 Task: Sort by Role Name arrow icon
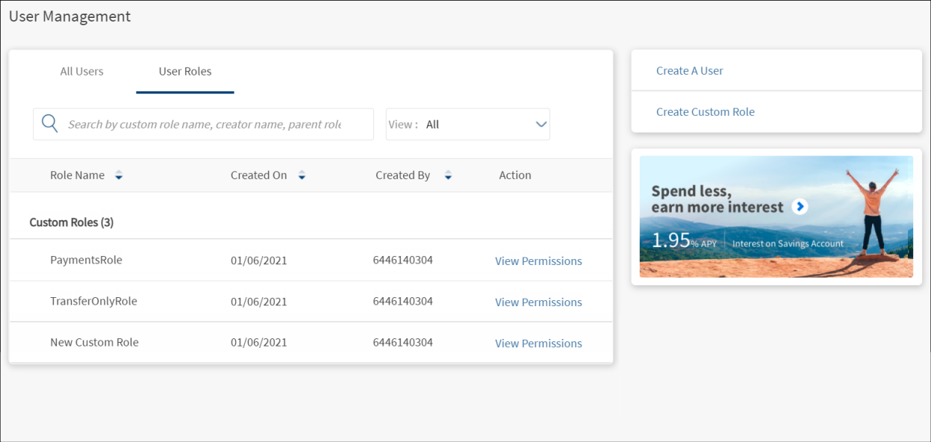(119, 176)
